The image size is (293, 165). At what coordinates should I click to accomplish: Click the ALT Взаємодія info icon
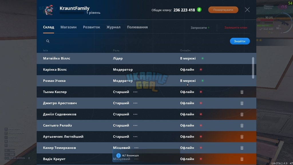tap(118, 156)
